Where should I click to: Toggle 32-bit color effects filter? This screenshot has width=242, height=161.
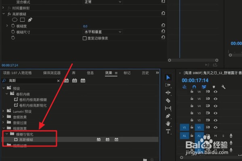(x=75, y=80)
